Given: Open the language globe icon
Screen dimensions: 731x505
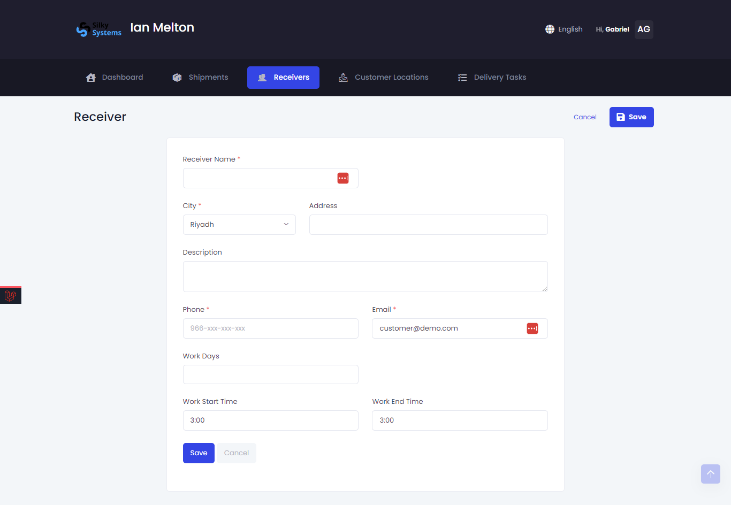Looking at the screenshot, I should coord(549,29).
